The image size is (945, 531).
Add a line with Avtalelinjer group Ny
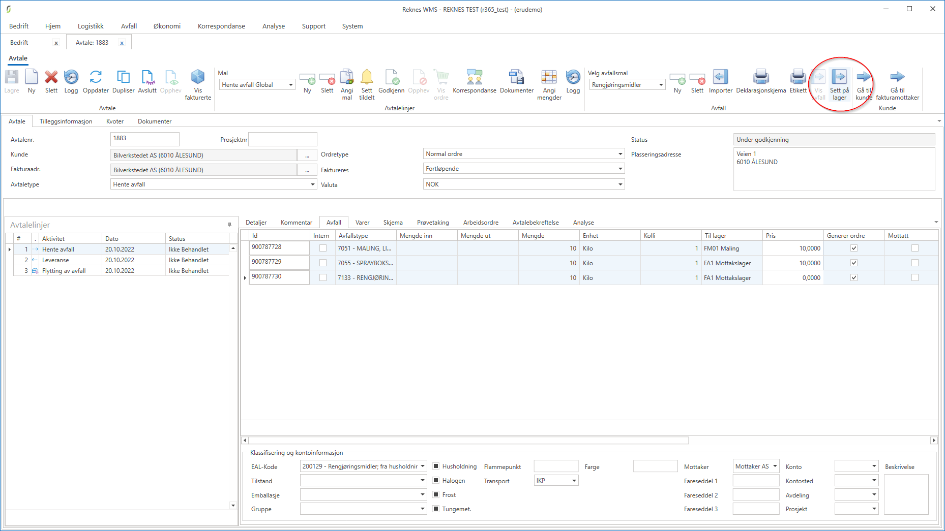click(307, 82)
